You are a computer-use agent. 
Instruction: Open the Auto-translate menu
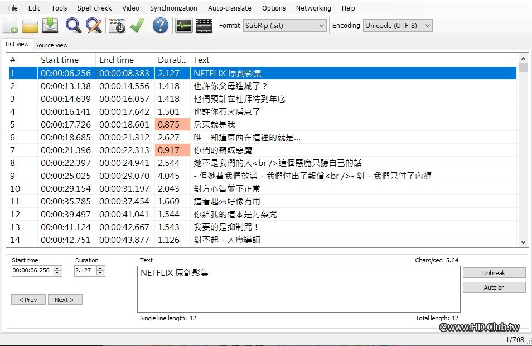pyautogui.click(x=230, y=8)
